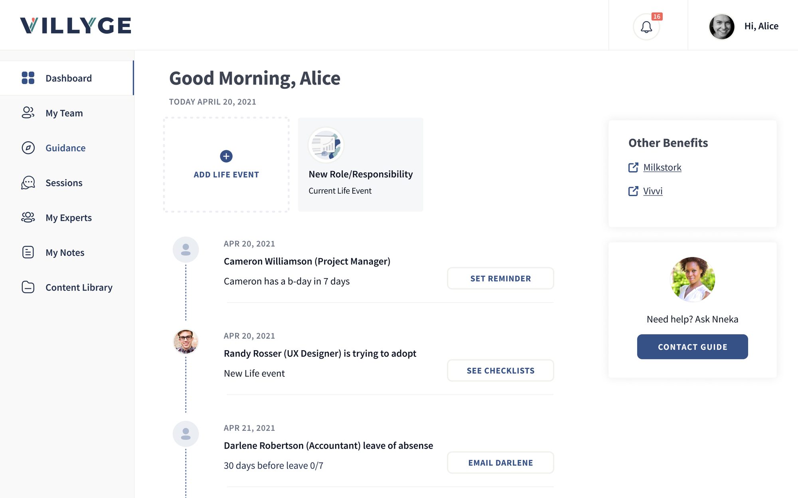Screen dimensions: 798x498
Task: Click the Villyge logo
Action: pos(75,25)
